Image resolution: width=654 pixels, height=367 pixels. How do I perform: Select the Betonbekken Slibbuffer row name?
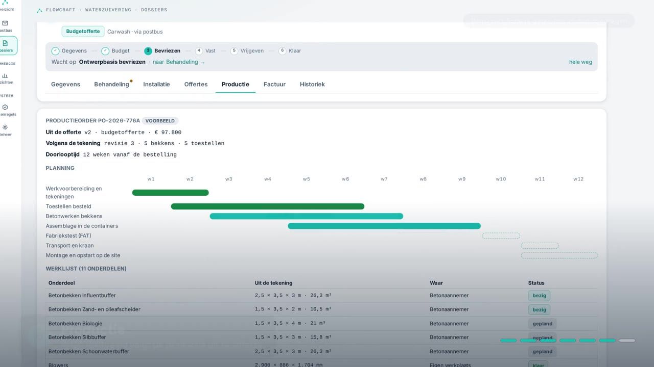coord(77,337)
